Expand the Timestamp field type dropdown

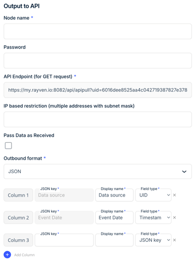point(153,217)
